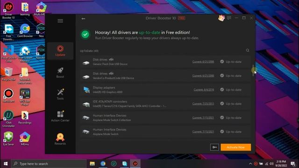299x168 pixels.
Task: Open File Explorer from the taskbar
Action: (93, 164)
